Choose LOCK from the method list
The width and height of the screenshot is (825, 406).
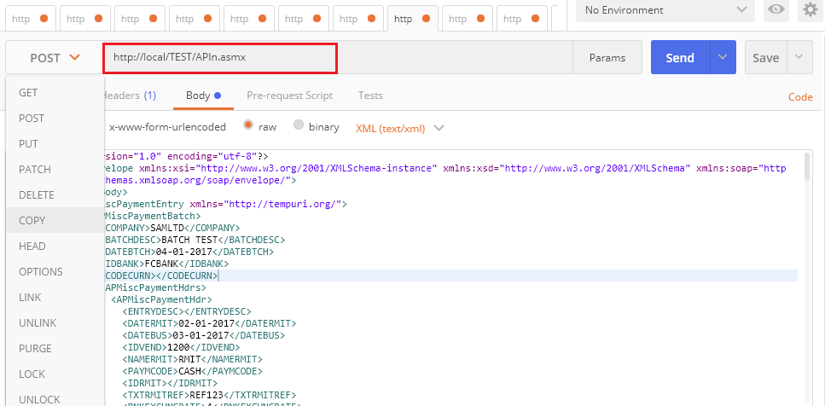pos(55,374)
